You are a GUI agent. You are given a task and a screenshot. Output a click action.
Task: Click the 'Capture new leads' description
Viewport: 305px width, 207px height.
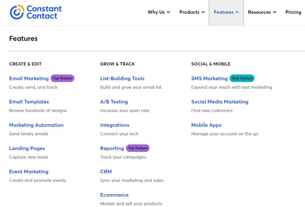(29, 157)
